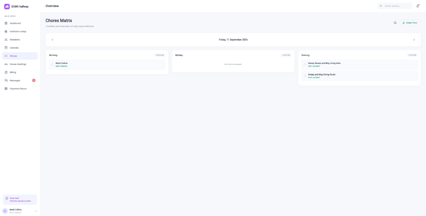The width and height of the screenshot is (426, 216).
Task: Click the Chores checklist icon in sidebar
Action: [6, 56]
